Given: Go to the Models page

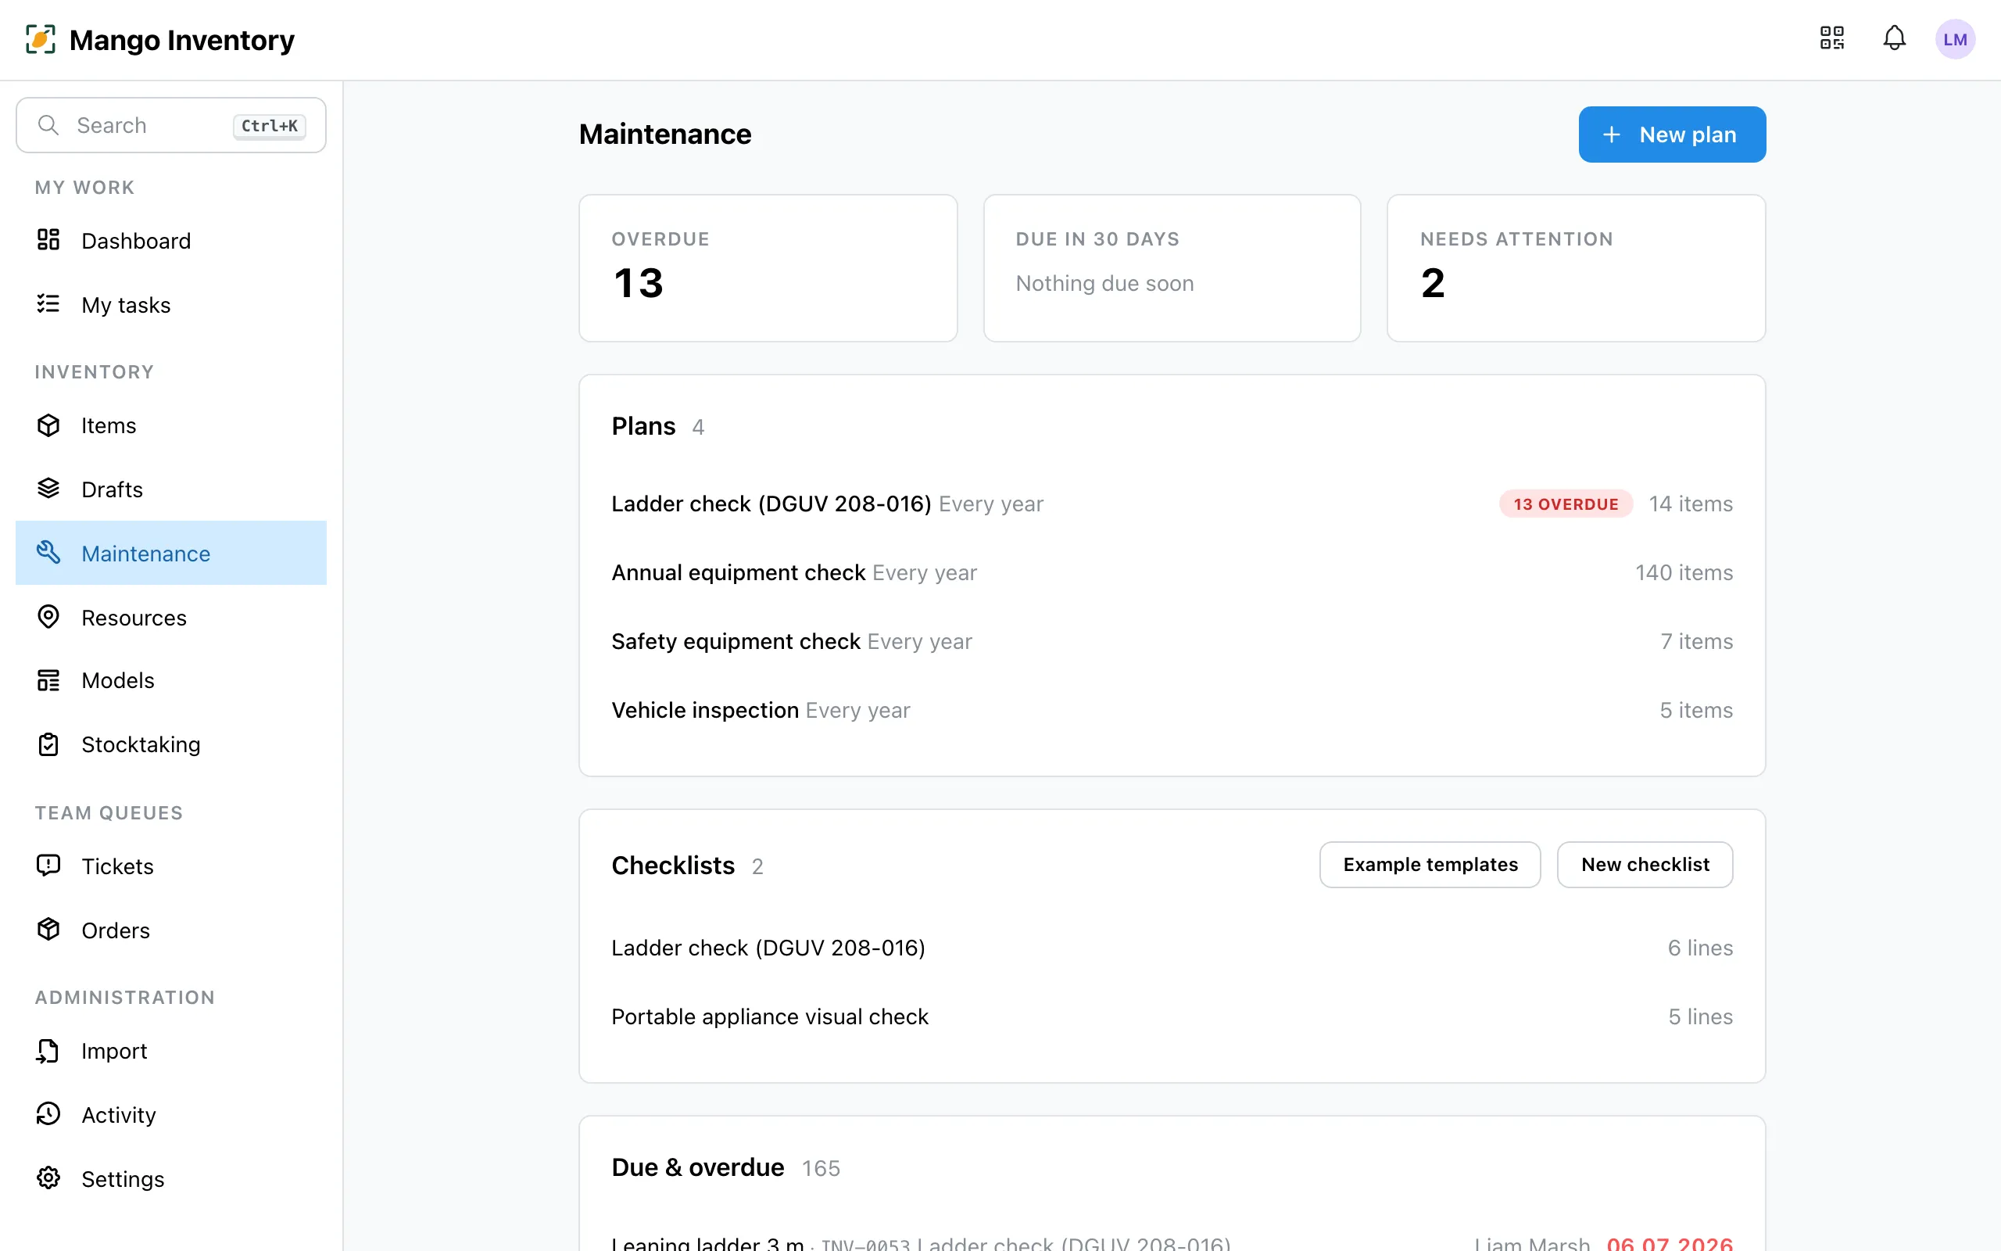Looking at the screenshot, I should click(171, 680).
